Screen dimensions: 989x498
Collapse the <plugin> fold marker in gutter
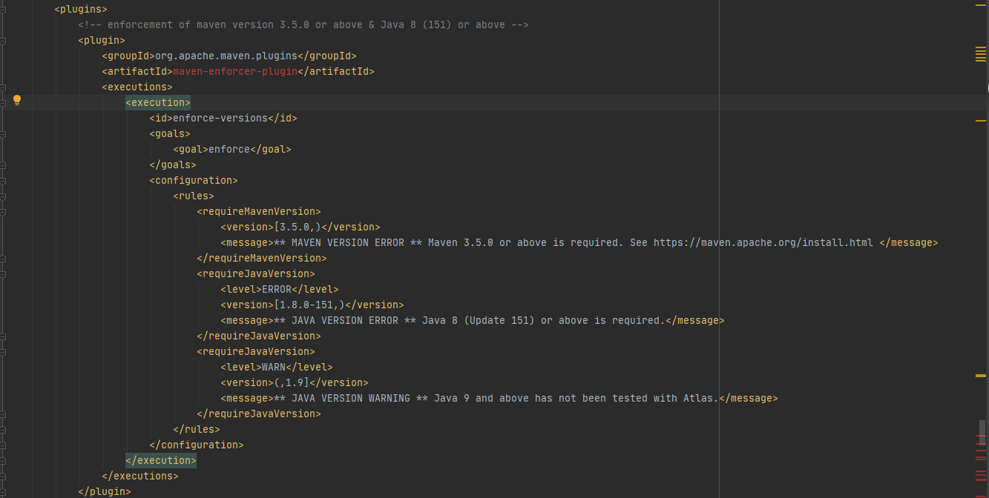tap(2, 41)
